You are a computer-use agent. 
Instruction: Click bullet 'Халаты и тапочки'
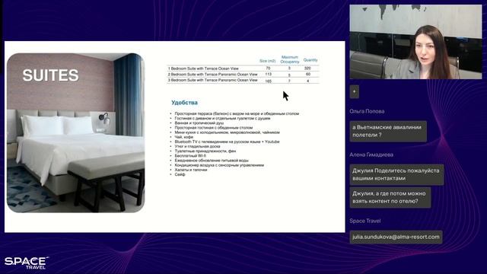[191, 170]
